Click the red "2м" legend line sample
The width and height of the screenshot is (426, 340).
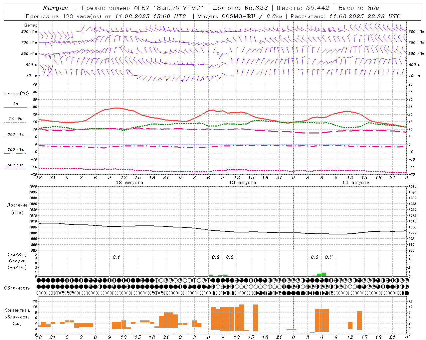(x=15, y=108)
